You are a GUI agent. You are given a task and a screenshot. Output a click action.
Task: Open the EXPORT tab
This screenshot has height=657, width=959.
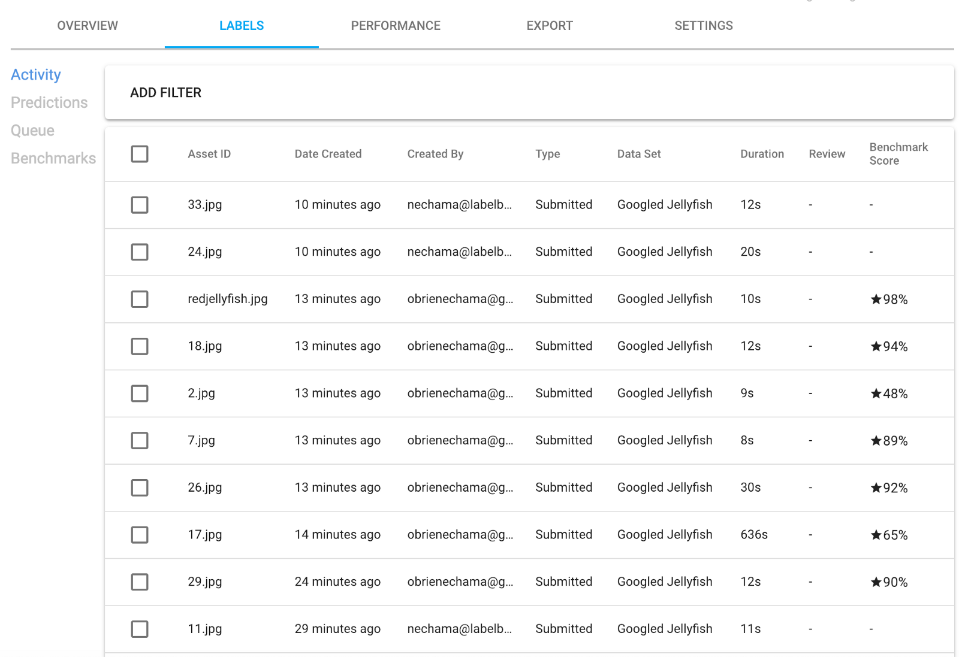[x=550, y=26]
